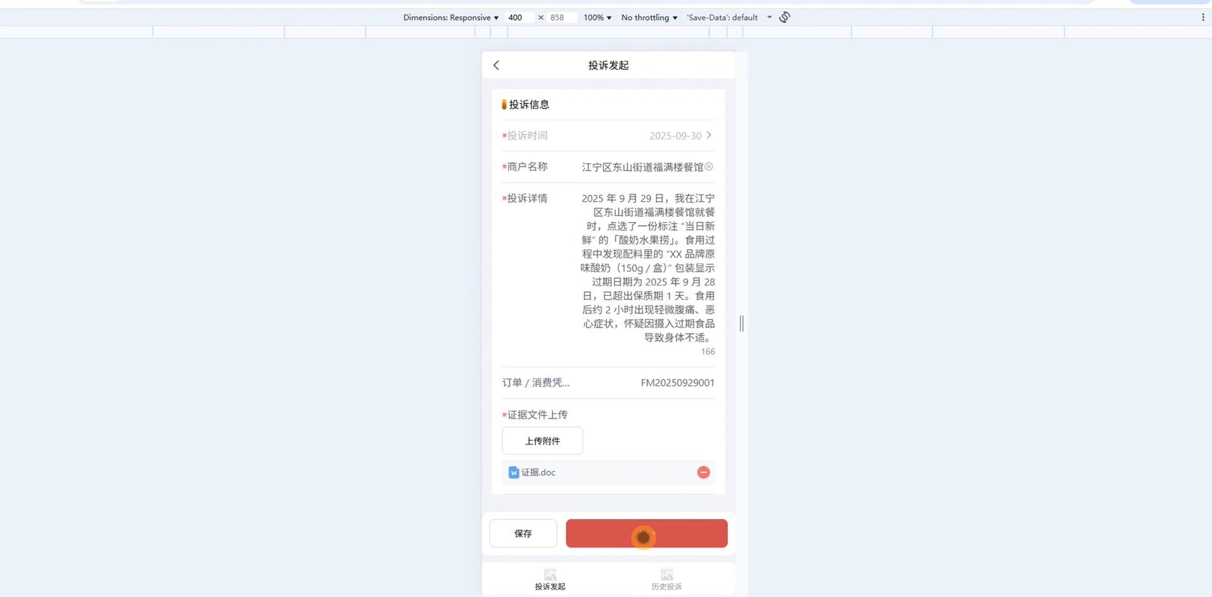This screenshot has height=597, width=1212.
Task: Click the order number field FM20250929001
Action: point(677,383)
